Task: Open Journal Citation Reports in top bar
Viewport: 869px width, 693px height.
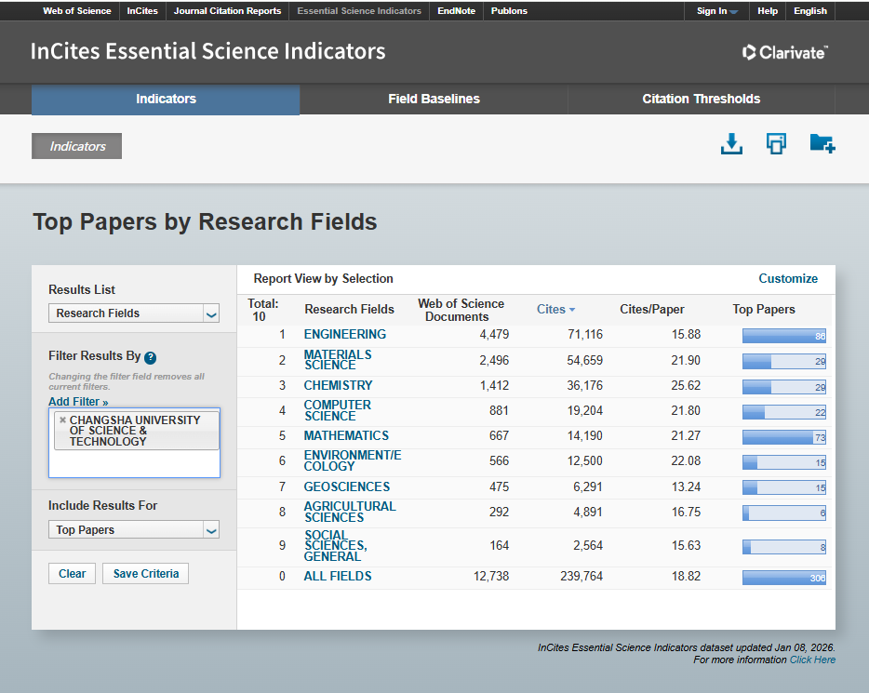Action: click(227, 11)
